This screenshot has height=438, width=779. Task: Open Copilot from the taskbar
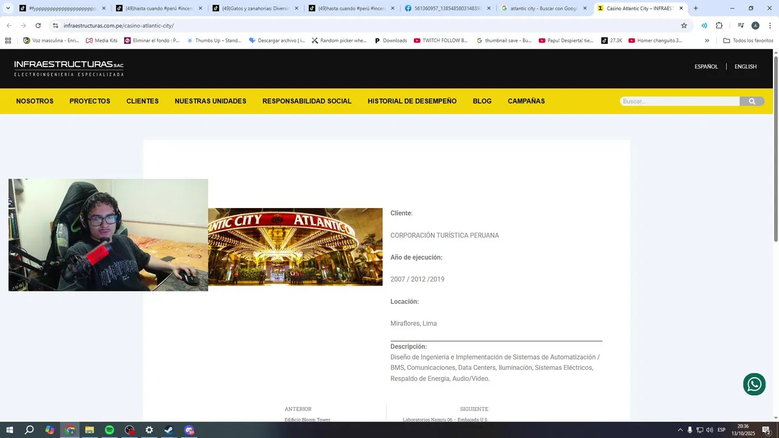(50, 430)
